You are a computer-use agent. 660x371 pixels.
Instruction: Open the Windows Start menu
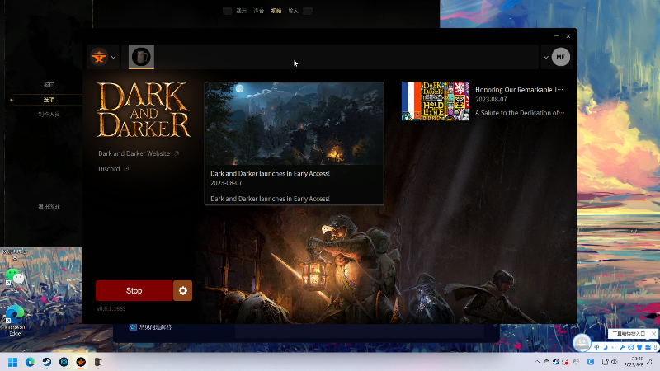tap(12, 362)
